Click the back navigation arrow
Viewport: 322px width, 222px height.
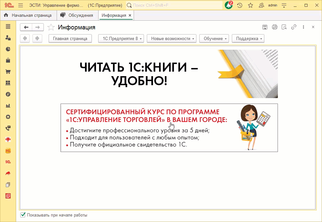coord(26,27)
